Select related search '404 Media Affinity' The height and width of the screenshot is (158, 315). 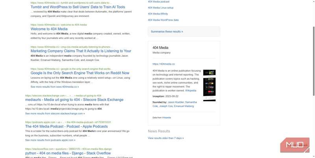(158, 14)
